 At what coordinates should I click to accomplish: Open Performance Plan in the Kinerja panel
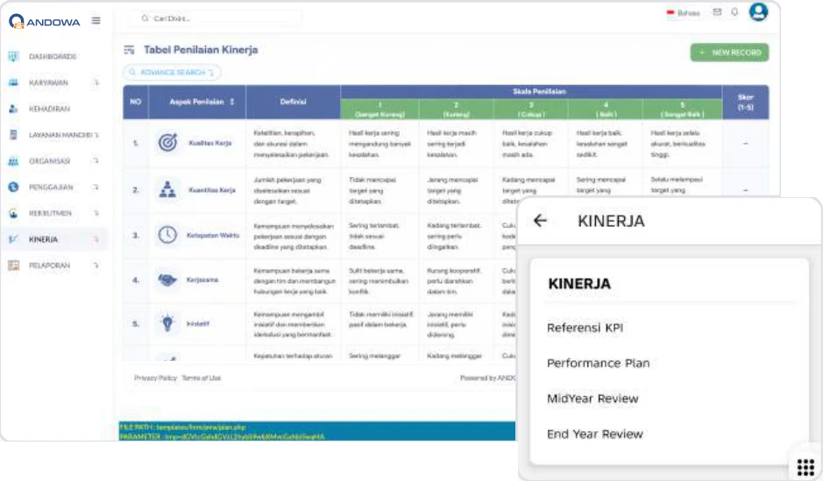(599, 364)
